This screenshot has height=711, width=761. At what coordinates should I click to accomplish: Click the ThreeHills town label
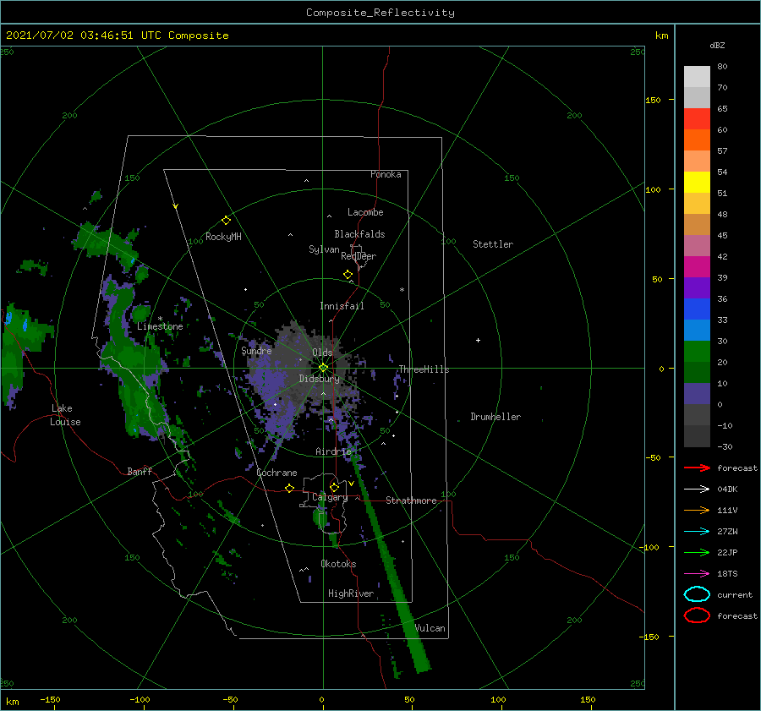[x=424, y=369]
